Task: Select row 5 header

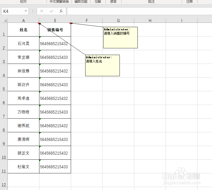Action: click(x=4, y=84)
